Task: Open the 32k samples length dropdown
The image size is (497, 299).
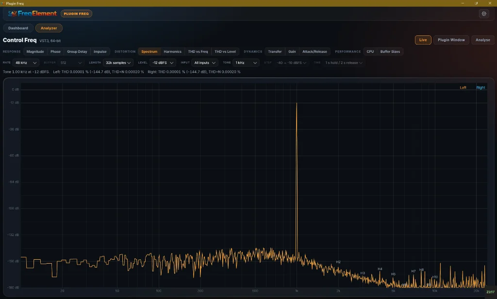Action: coord(118,63)
